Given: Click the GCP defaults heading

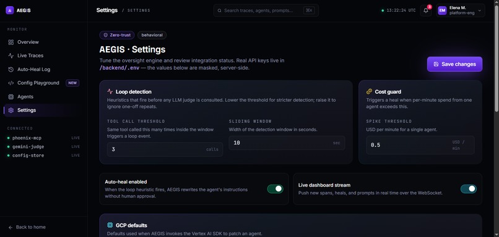Looking at the screenshot, I should click(x=131, y=225).
